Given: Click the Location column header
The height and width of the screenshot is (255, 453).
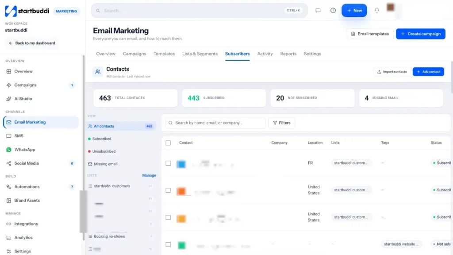Looking at the screenshot, I should pyautogui.click(x=315, y=143).
